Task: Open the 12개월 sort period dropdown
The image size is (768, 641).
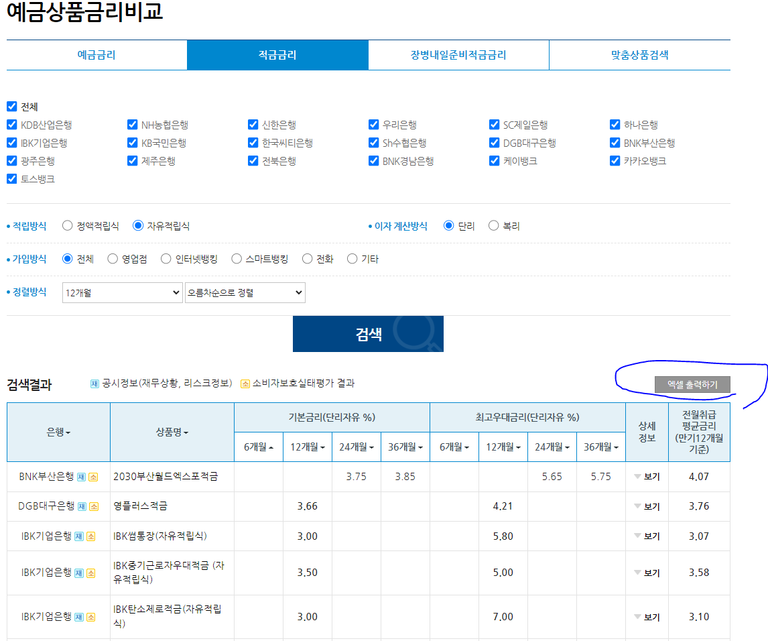Action: tap(123, 292)
